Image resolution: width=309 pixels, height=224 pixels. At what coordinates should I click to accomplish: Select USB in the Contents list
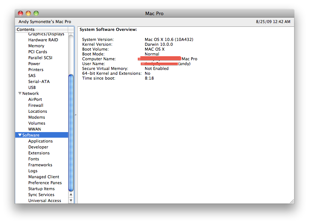32,87
